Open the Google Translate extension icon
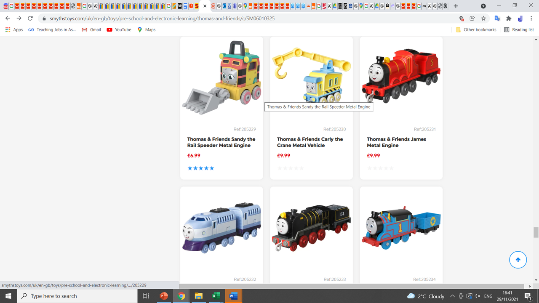Screen dimensions: 539x303 pos(497,19)
